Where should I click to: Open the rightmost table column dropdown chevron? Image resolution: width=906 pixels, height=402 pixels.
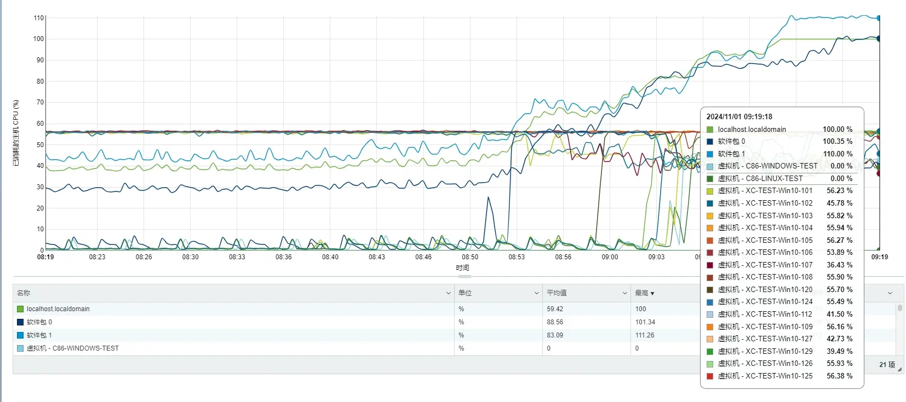890,293
